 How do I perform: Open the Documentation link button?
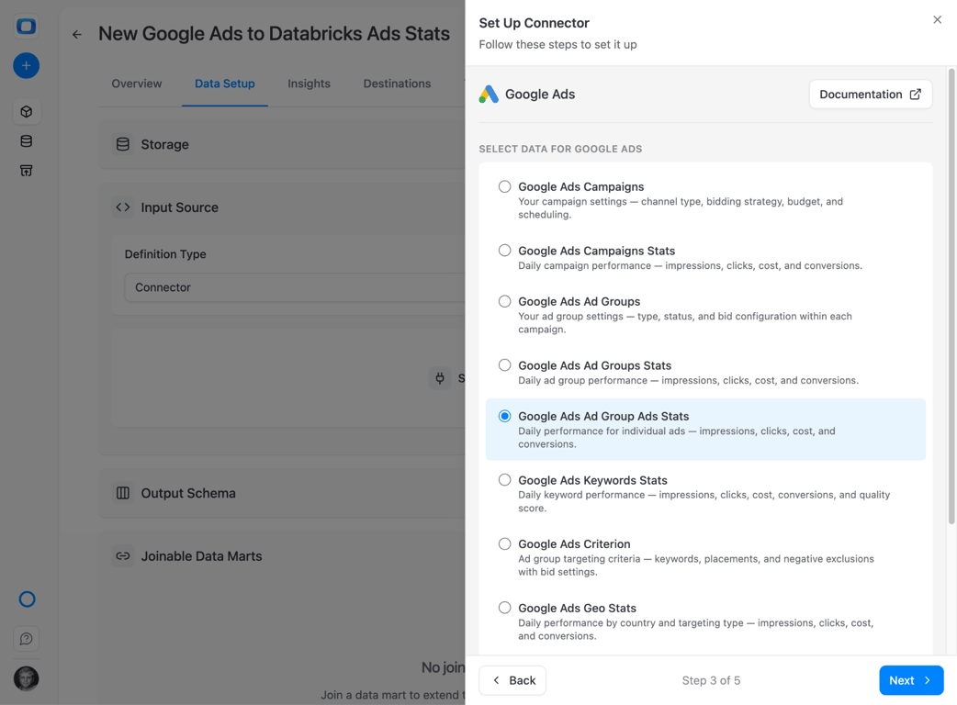click(x=871, y=94)
